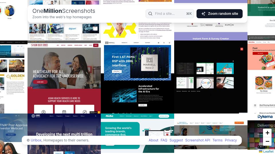This screenshot has height=154, width=275.
Task: Click the 'Instant Form & Survey Creator' heading
Action: (x=211, y=38)
